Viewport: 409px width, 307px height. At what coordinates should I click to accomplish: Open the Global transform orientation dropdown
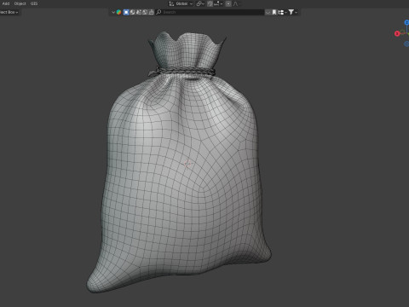tap(181, 3)
